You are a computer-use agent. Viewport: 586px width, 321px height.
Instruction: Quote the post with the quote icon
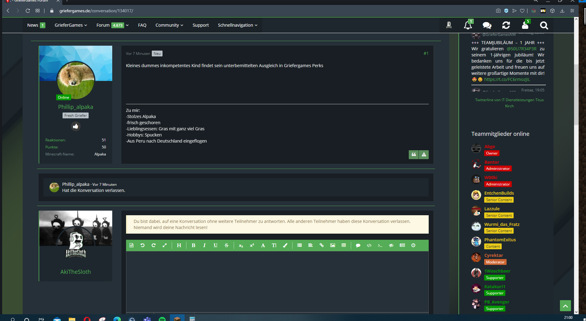tap(414, 155)
